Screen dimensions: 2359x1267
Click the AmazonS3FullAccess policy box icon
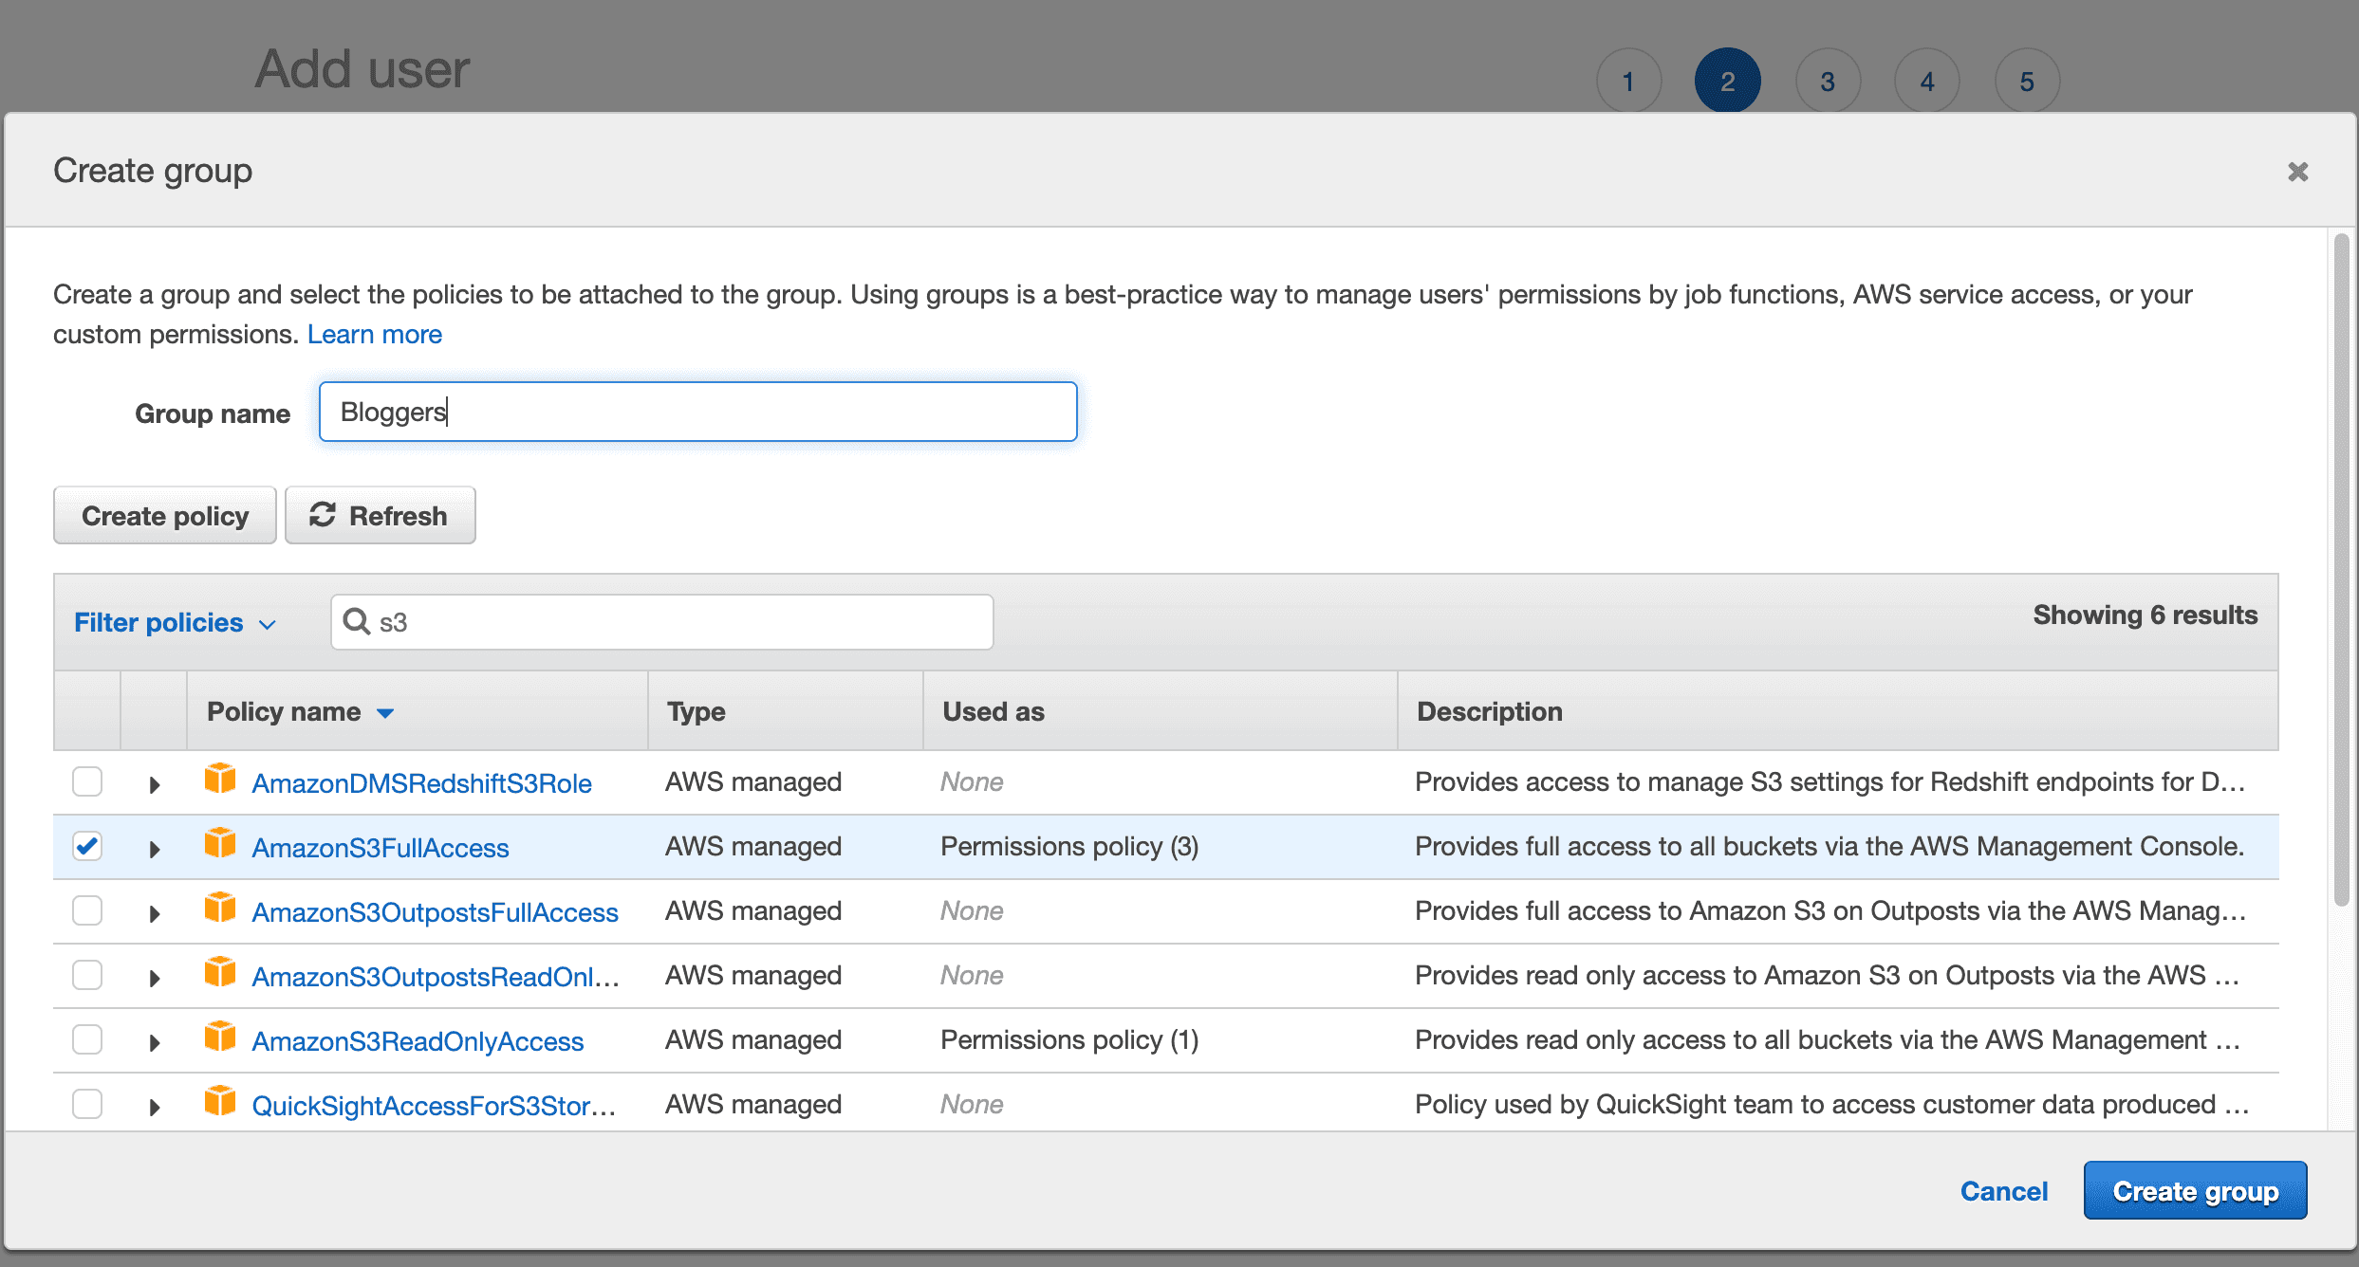pos(220,844)
